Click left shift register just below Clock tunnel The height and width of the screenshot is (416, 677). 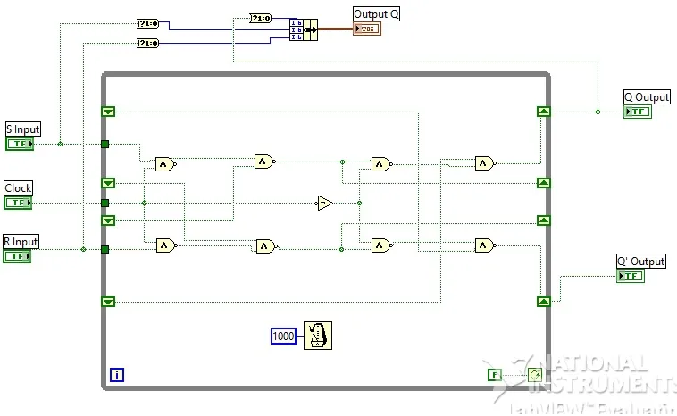point(108,220)
